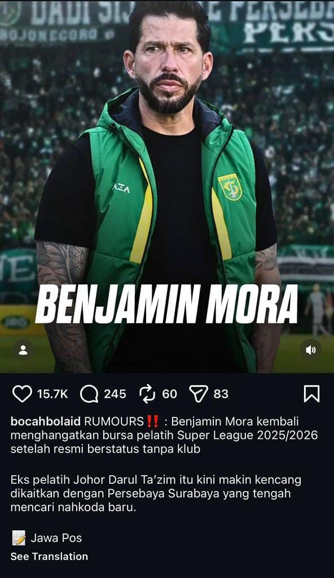Image resolution: width=334 pixels, height=578 pixels.
Task: Open the 245 comments count
Action: point(115,394)
